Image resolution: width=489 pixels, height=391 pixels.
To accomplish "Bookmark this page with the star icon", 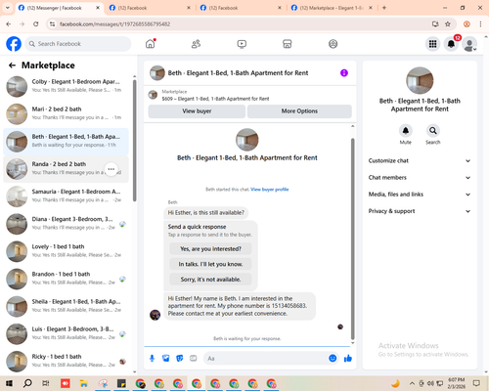I will point(448,24).
